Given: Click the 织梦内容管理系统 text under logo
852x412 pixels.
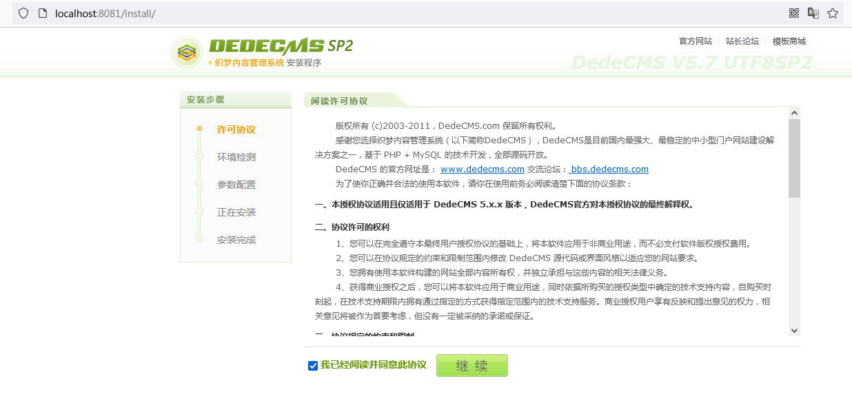Looking at the screenshot, I should [x=250, y=63].
